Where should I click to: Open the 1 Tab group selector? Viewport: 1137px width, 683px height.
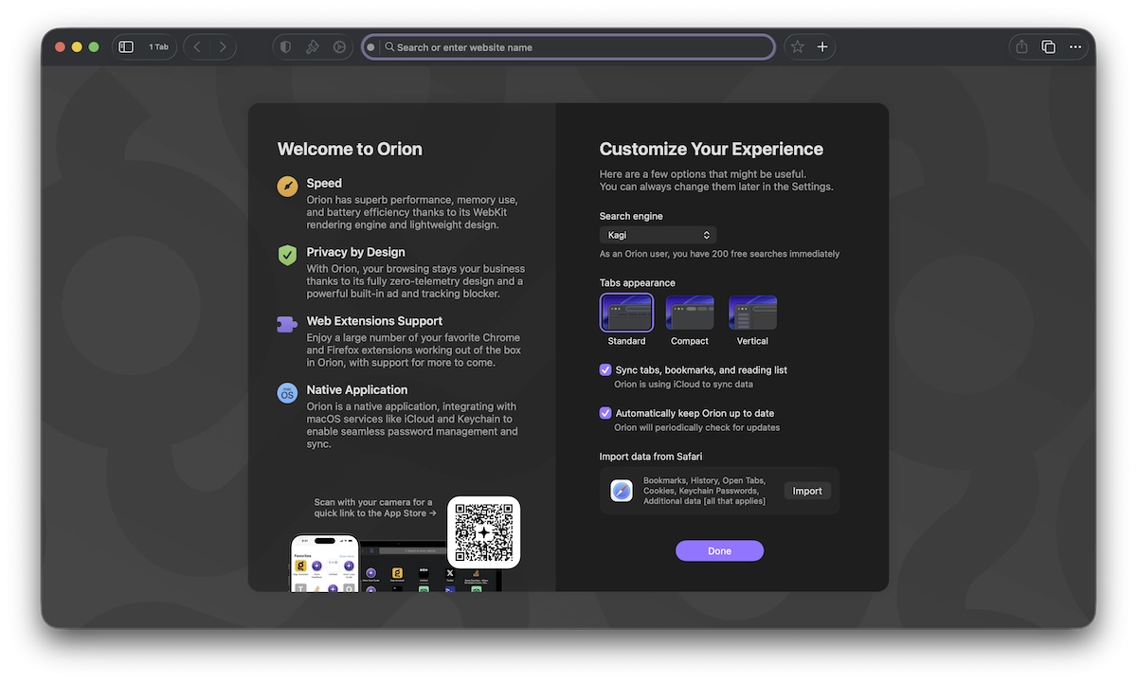click(158, 47)
